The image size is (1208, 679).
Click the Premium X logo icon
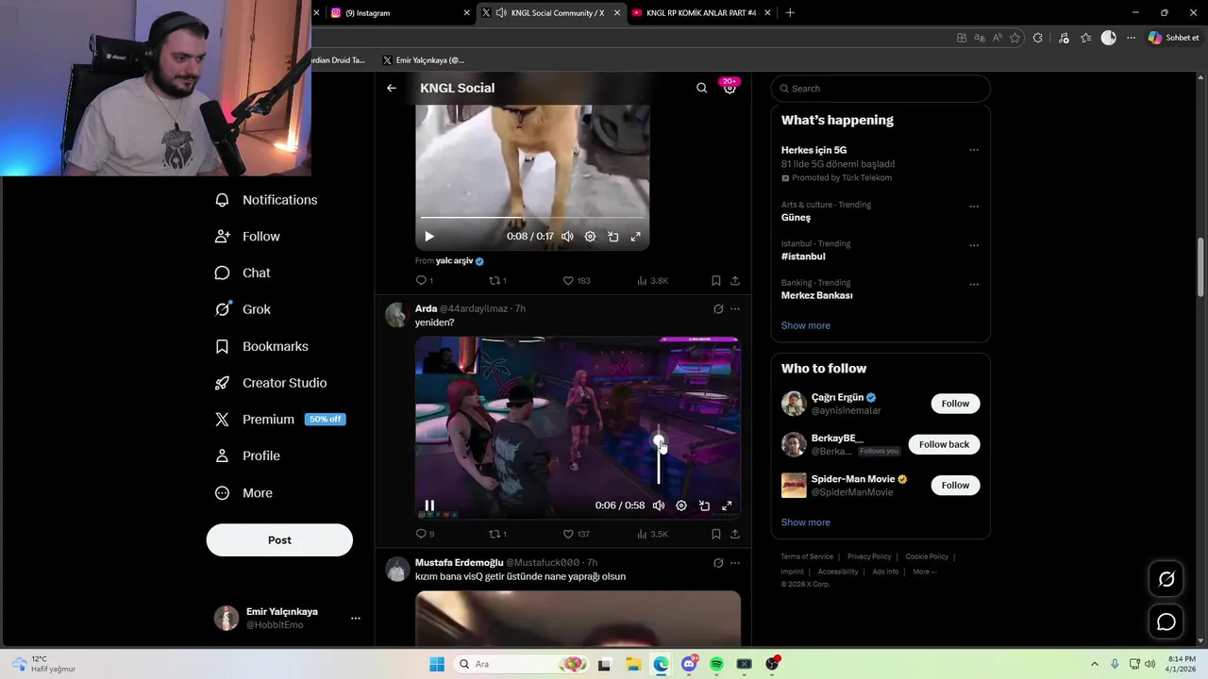tap(222, 420)
